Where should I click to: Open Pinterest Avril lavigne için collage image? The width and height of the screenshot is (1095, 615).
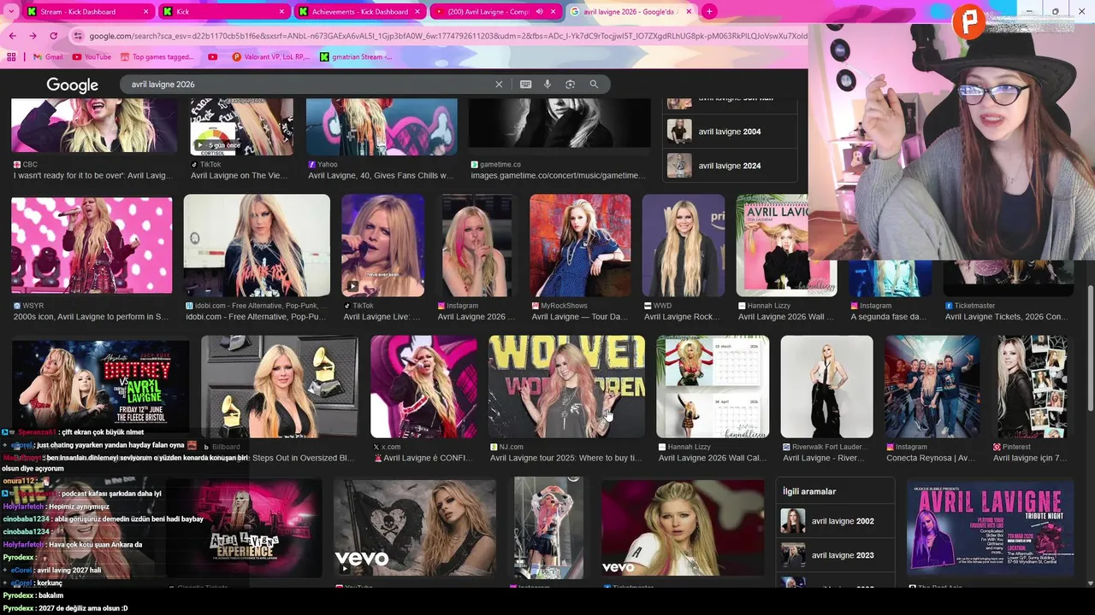coord(1032,386)
